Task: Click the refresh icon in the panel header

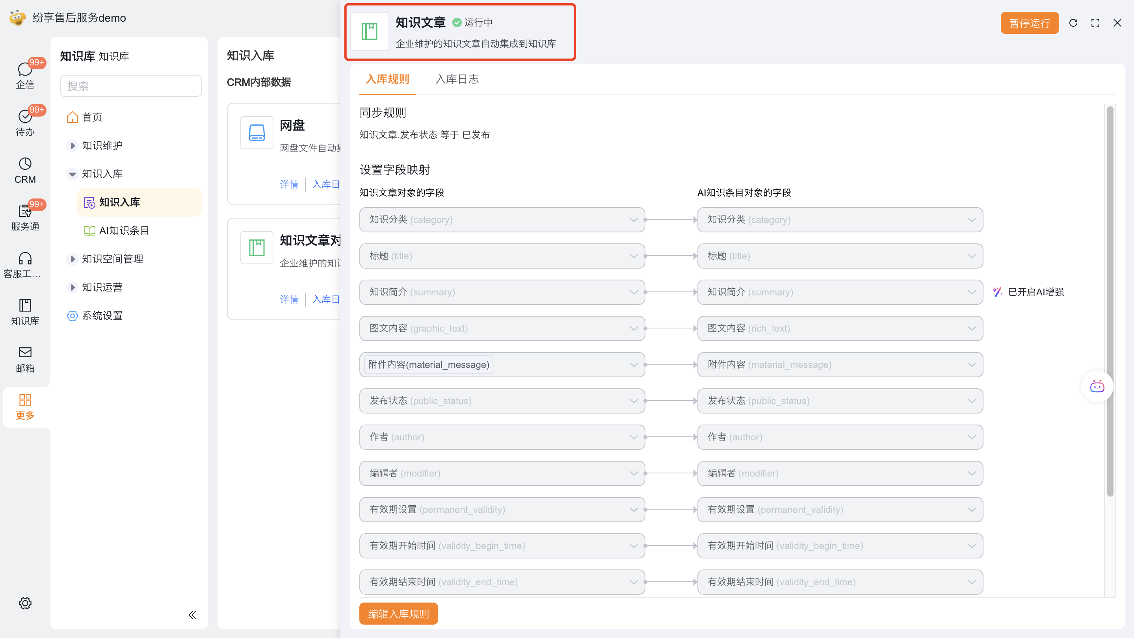Action: pyautogui.click(x=1073, y=23)
